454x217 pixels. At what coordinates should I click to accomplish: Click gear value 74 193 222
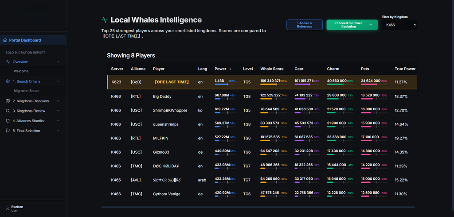(303, 95)
